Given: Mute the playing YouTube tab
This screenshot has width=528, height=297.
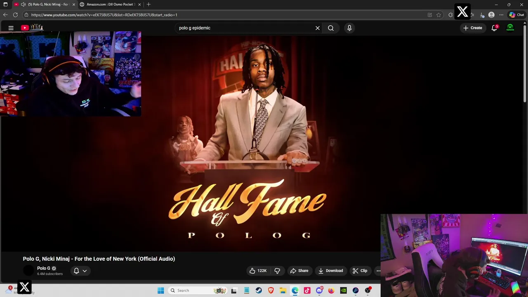Looking at the screenshot, I should (23, 5).
